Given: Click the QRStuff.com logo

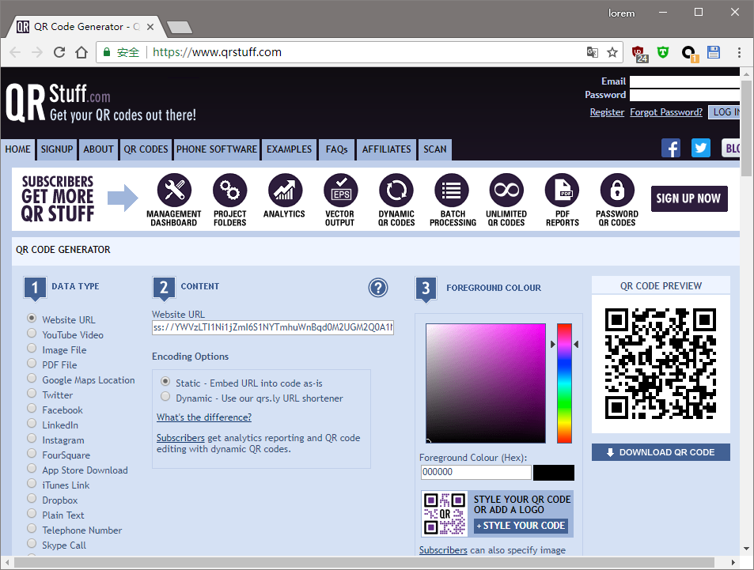Looking at the screenshot, I should (x=101, y=102).
